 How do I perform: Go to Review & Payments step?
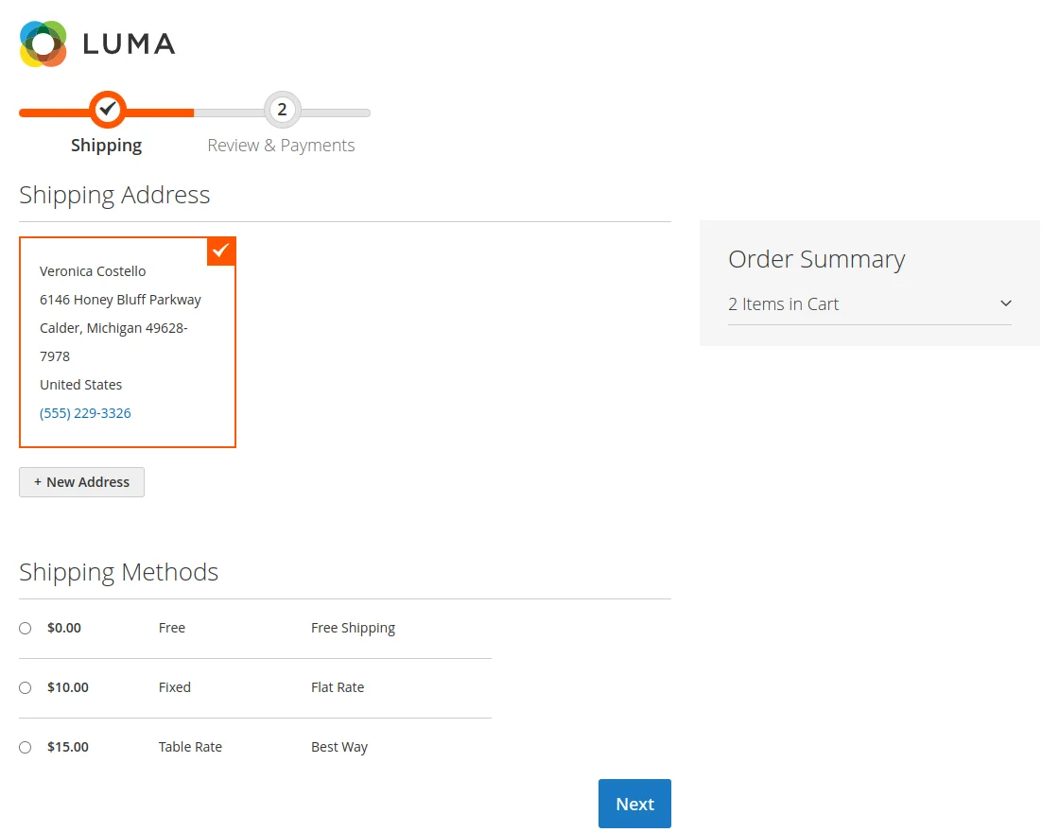[x=281, y=145]
